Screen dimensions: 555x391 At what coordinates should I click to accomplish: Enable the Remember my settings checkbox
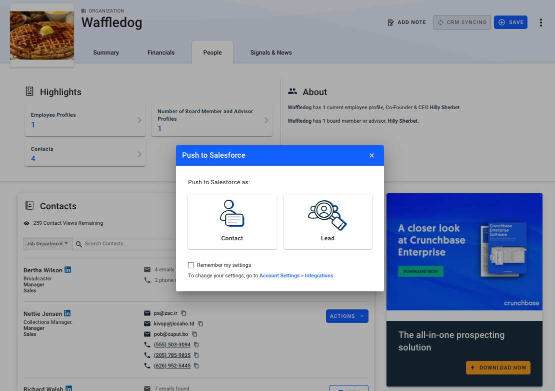tap(190, 265)
